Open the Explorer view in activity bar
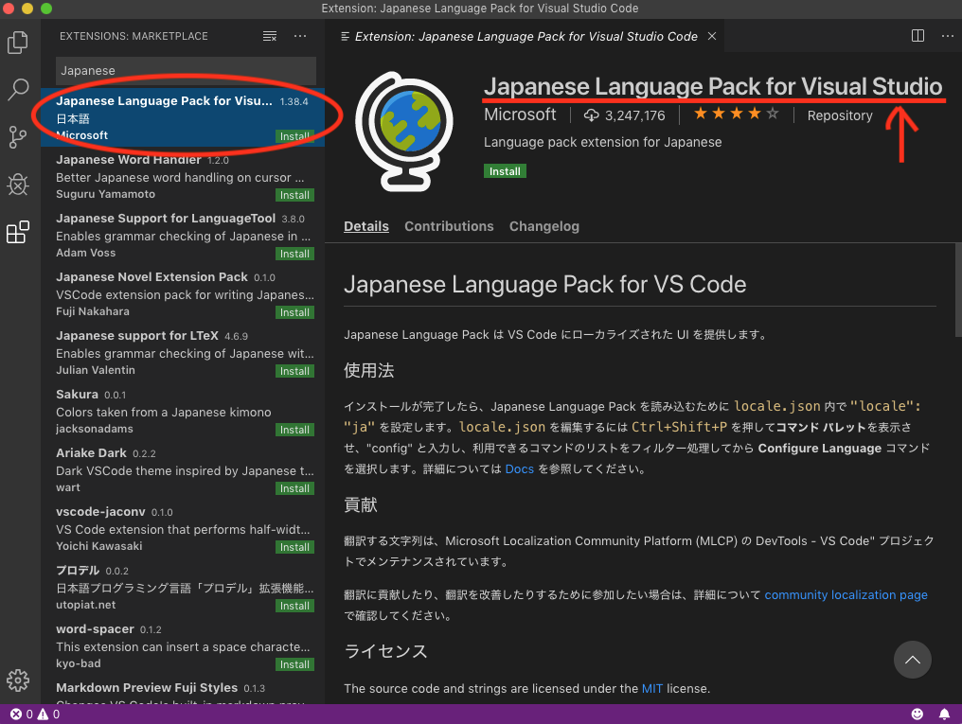This screenshot has height=724, width=962. (18, 43)
